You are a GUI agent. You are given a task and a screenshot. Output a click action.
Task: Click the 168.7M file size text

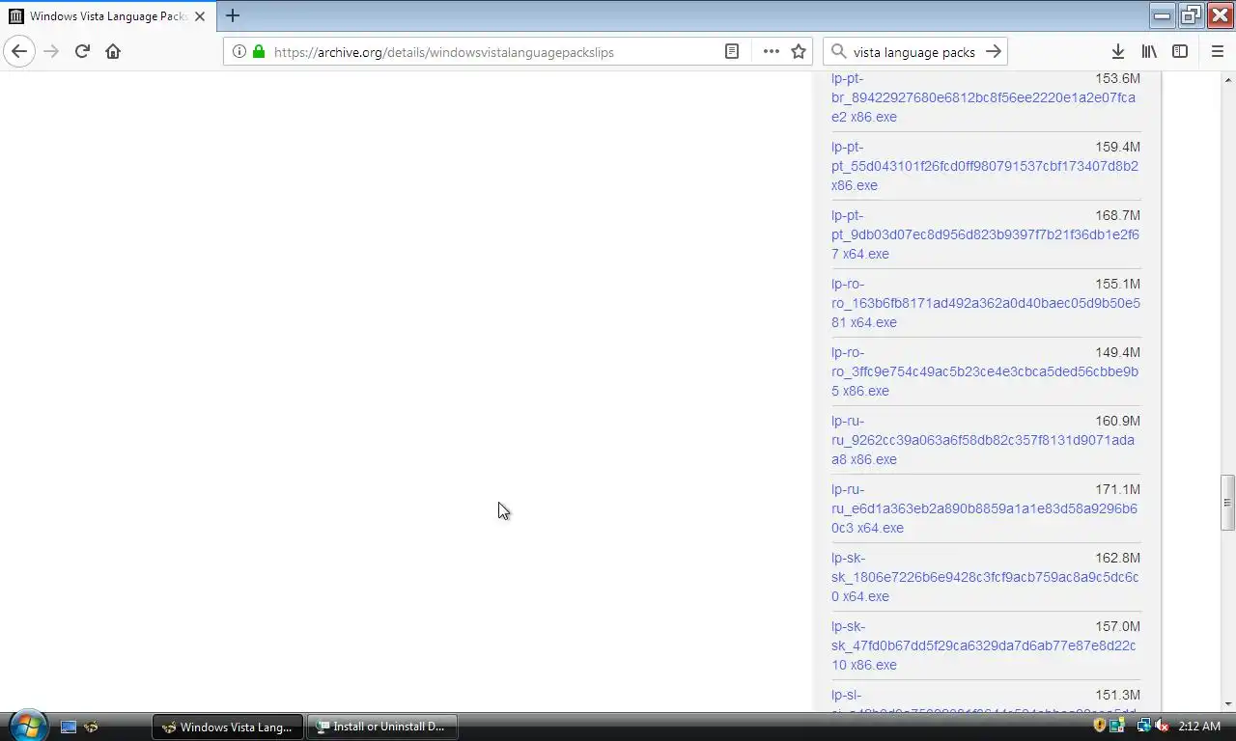[1117, 215]
